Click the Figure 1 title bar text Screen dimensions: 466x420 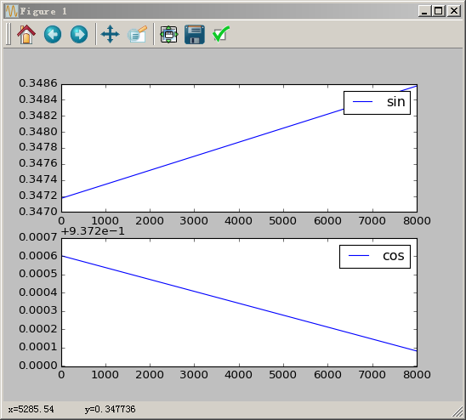(x=43, y=12)
